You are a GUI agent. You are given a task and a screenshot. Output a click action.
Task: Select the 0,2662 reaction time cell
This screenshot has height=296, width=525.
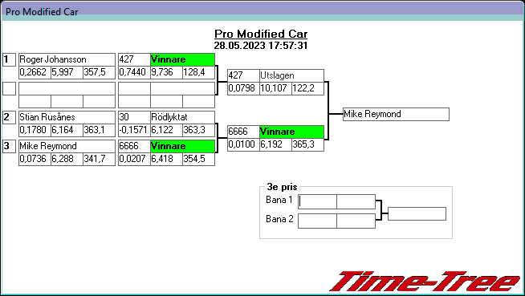[35, 72]
